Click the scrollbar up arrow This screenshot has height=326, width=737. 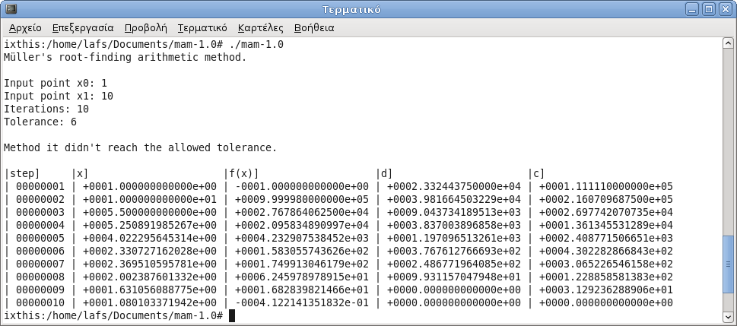click(729, 43)
